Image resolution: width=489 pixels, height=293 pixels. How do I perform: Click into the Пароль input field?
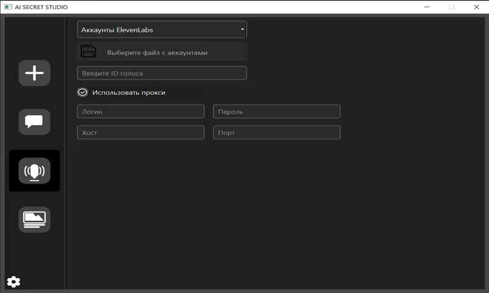(x=277, y=112)
